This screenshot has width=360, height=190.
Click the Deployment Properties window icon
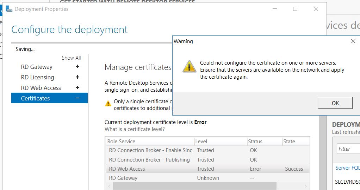pyautogui.click(x=9, y=9)
